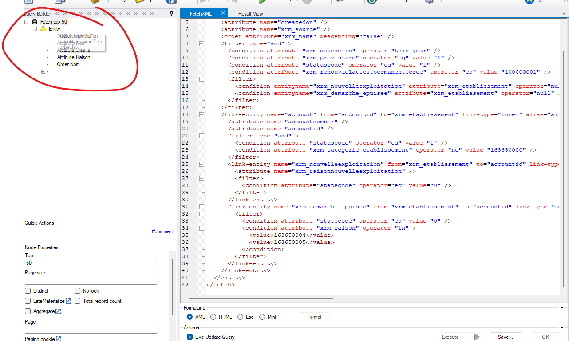
Task: Click the Format button
Action: [x=315, y=317]
